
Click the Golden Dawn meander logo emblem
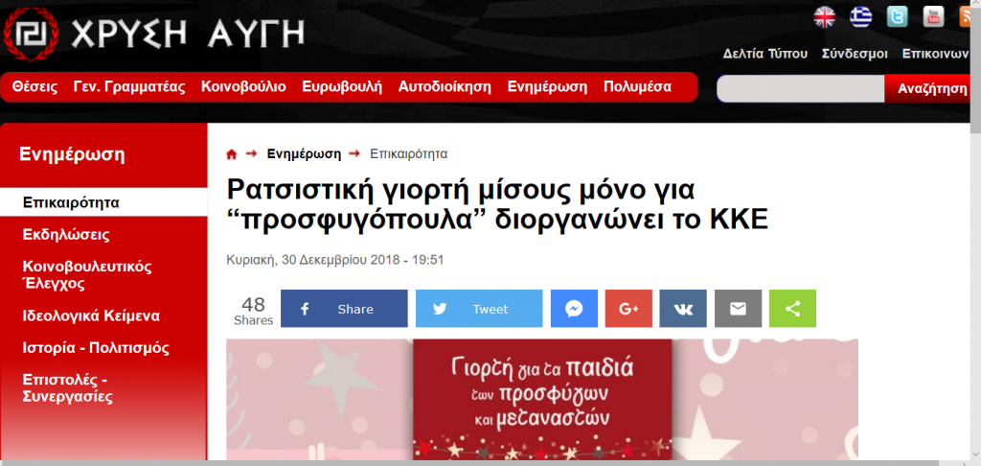pyautogui.click(x=31, y=35)
